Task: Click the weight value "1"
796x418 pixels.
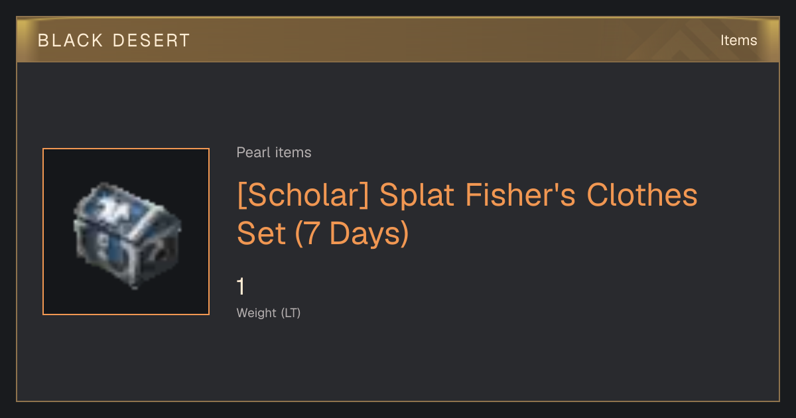Action: click(241, 287)
